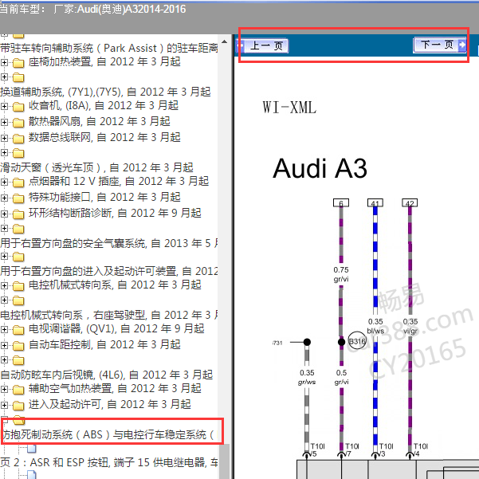The height and width of the screenshot is (479, 479).
Task: Select 防抱死制动系统（ABS）tree entry
Action: 108,434
